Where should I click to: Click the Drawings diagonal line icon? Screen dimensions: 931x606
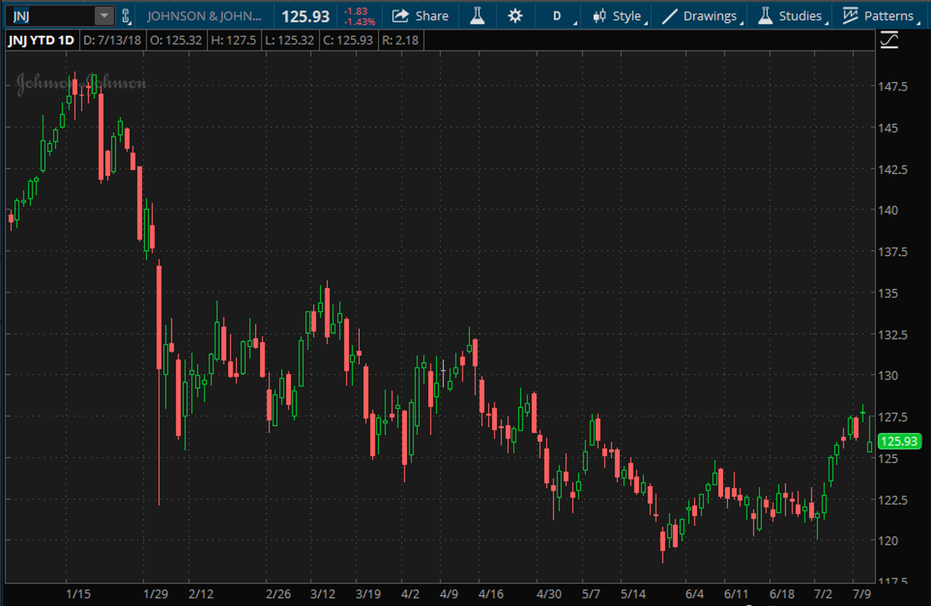coord(670,16)
